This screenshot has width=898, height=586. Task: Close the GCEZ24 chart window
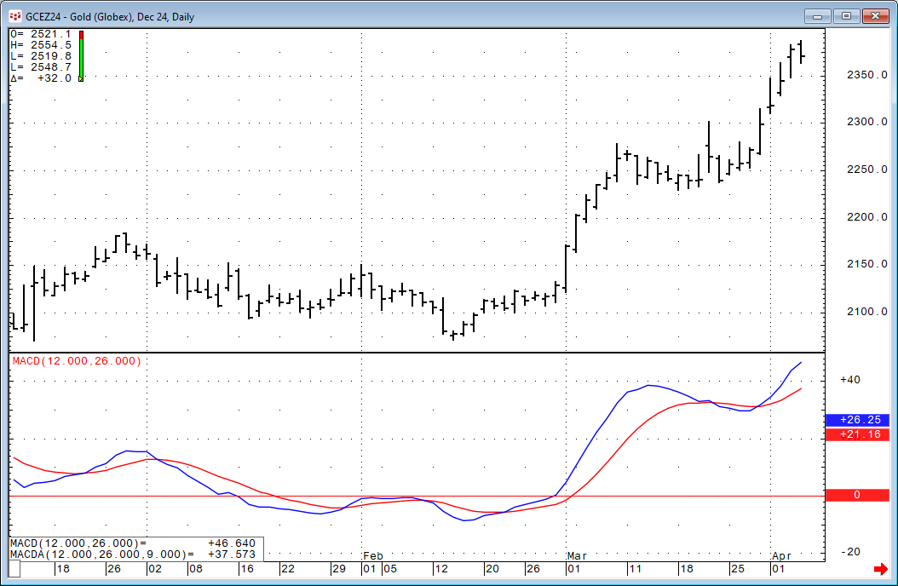[x=876, y=15]
